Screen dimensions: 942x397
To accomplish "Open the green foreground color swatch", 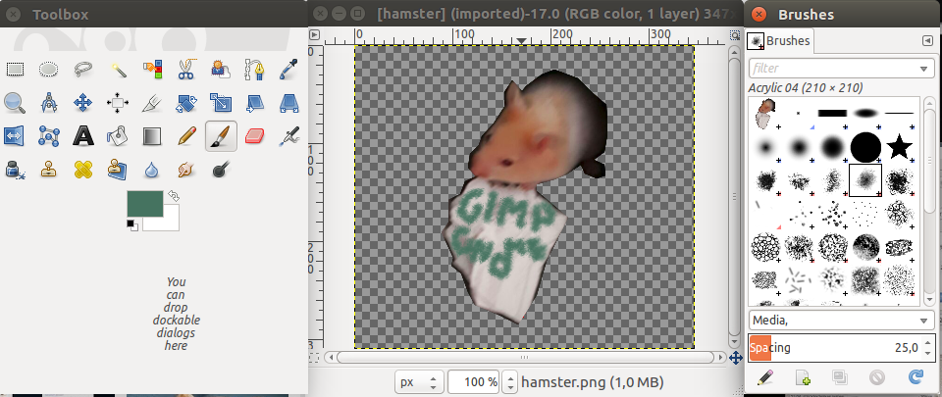I will point(145,204).
